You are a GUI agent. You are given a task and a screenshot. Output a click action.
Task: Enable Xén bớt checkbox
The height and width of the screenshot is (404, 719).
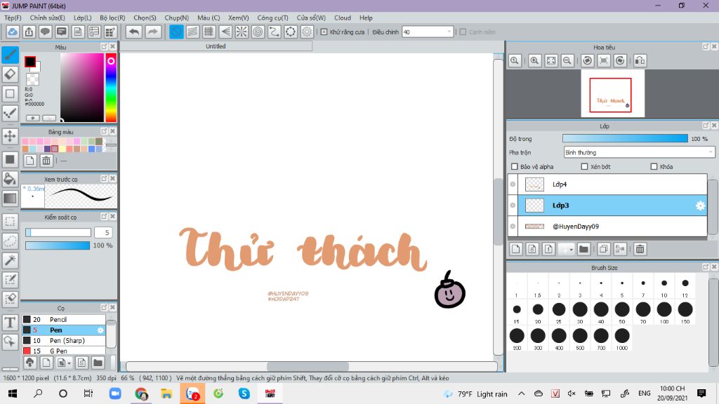(585, 167)
